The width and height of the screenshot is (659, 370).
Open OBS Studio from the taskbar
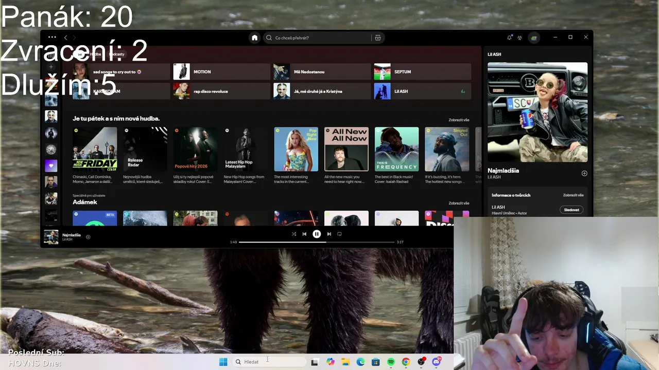click(421, 362)
